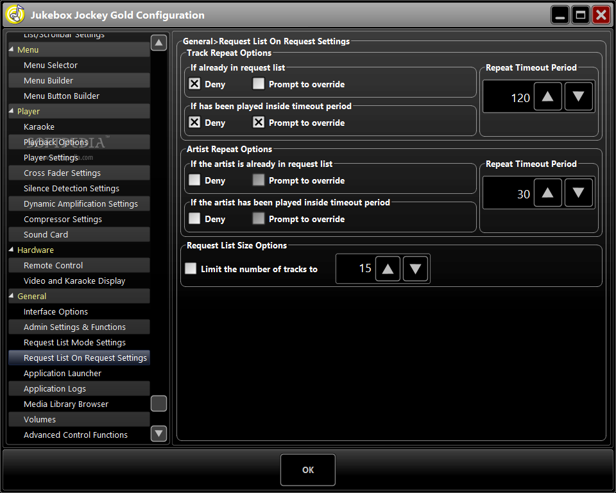Collapse the Player tree section
The image size is (616, 493).
[x=12, y=111]
